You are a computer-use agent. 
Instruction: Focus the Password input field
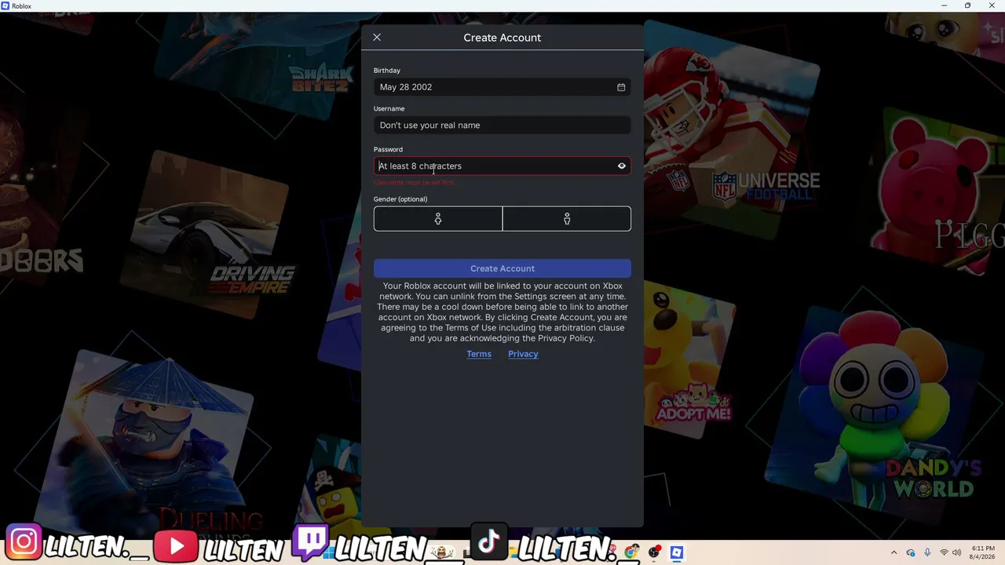(502, 166)
